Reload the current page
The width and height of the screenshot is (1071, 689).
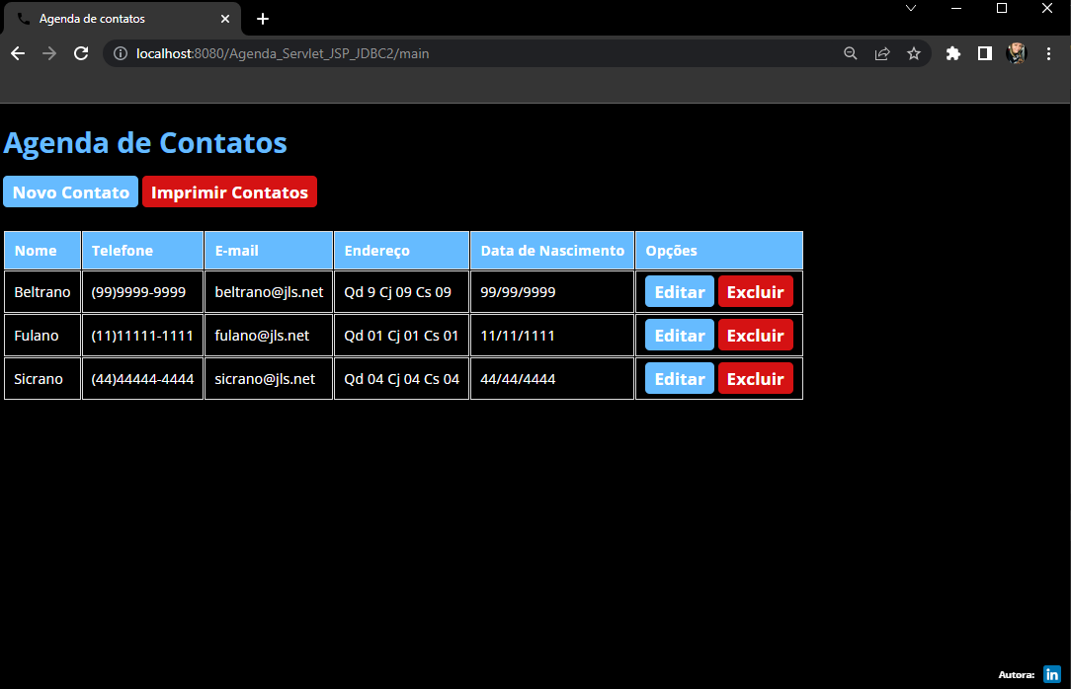(x=81, y=53)
